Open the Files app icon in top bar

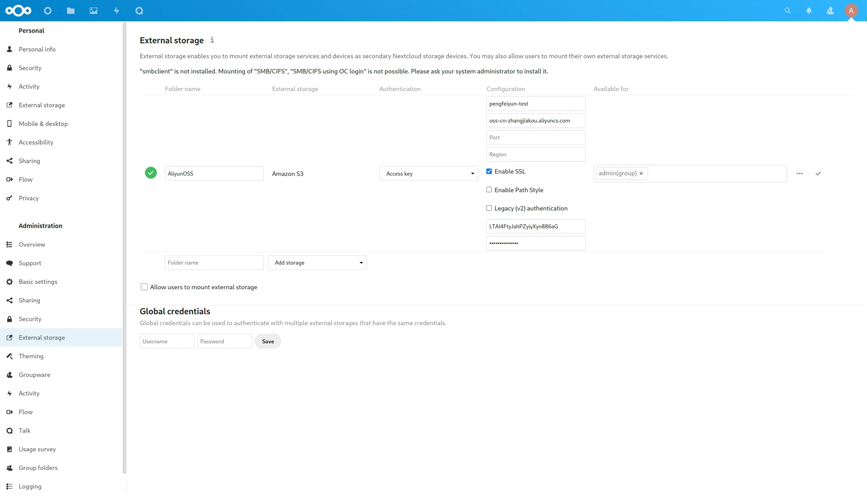[x=71, y=11]
